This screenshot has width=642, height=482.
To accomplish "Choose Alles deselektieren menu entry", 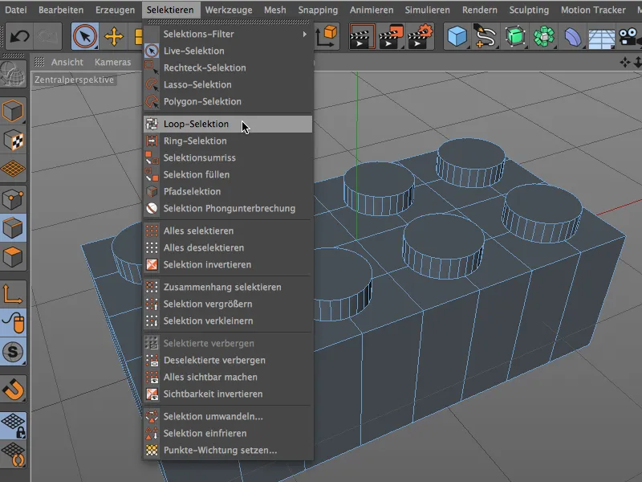I will tap(228, 247).
